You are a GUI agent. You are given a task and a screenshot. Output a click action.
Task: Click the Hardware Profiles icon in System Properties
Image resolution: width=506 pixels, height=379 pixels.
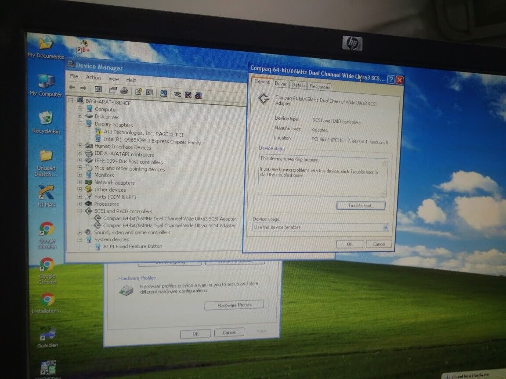click(x=126, y=290)
